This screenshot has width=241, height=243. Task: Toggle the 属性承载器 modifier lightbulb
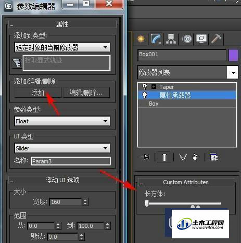pos(145,95)
